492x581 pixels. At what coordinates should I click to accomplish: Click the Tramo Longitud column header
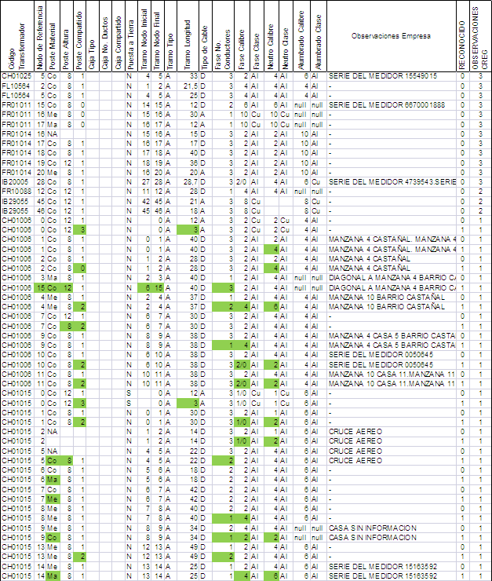click(x=187, y=36)
